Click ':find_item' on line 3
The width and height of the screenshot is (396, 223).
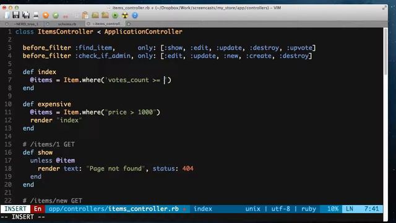point(93,48)
